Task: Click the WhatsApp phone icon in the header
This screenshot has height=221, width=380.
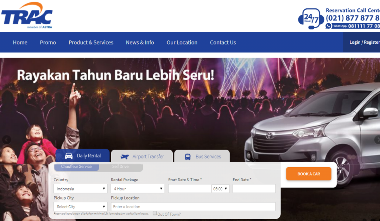Action: point(328,25)
